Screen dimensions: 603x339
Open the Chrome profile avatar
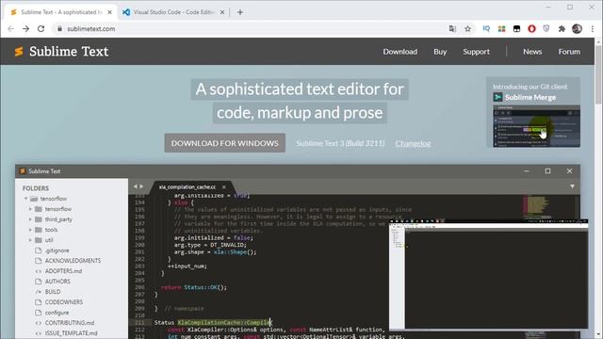(577, 29)
